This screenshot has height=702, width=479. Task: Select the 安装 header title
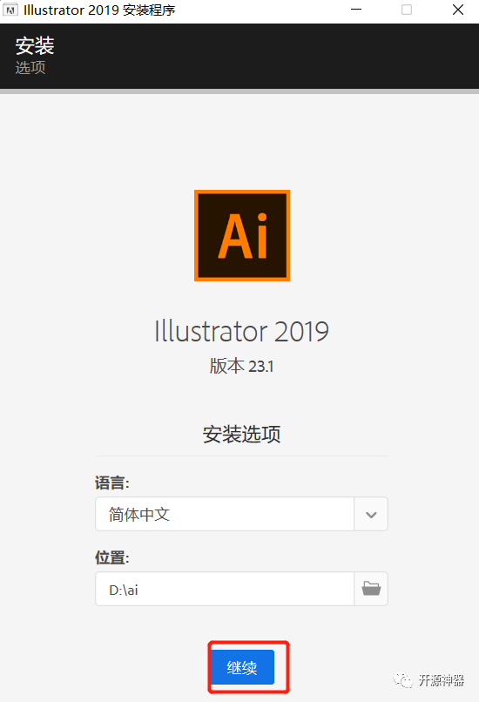tap(35, 45)
